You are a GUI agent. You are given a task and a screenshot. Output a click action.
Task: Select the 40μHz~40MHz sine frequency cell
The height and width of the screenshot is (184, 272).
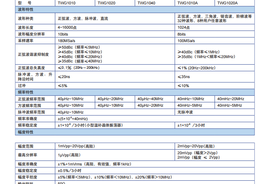(150, 99)
